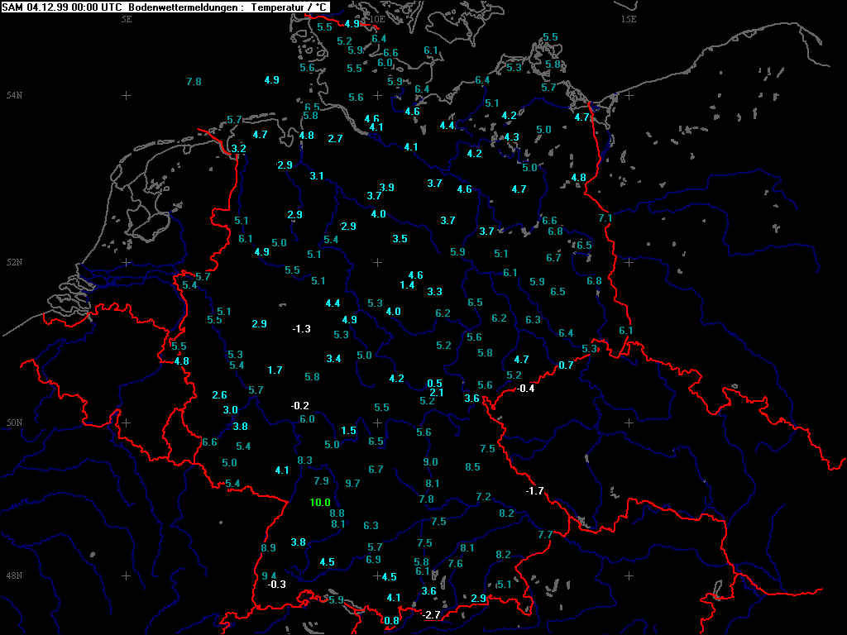Click the 7.1 reading on eastern border
Screen dimensions: 847x635
click(x=605, y=218)
